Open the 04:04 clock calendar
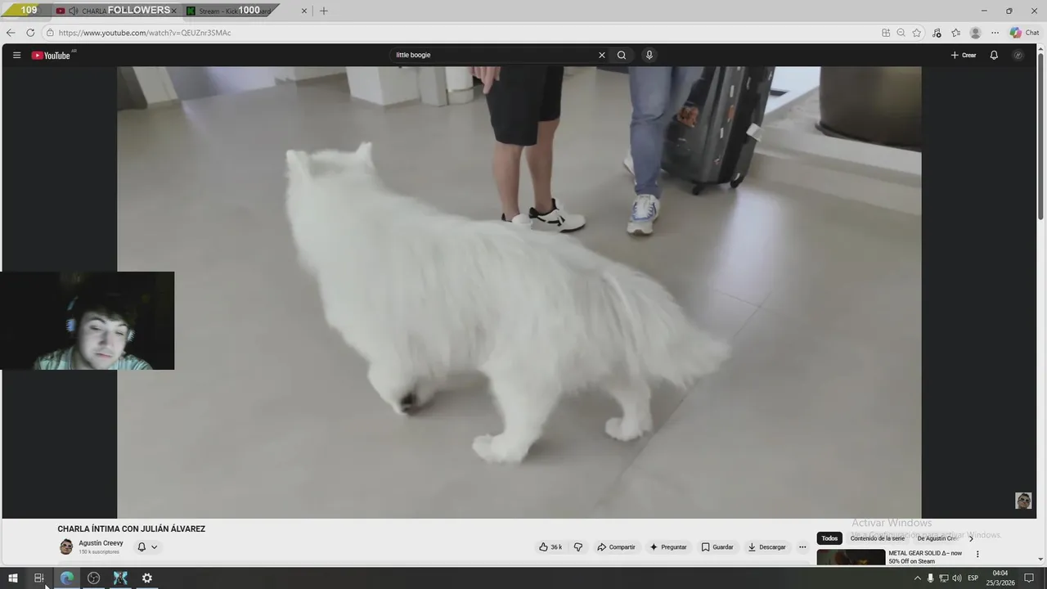The height and width of the screenshot is (589, 1047). [1000, 578]
